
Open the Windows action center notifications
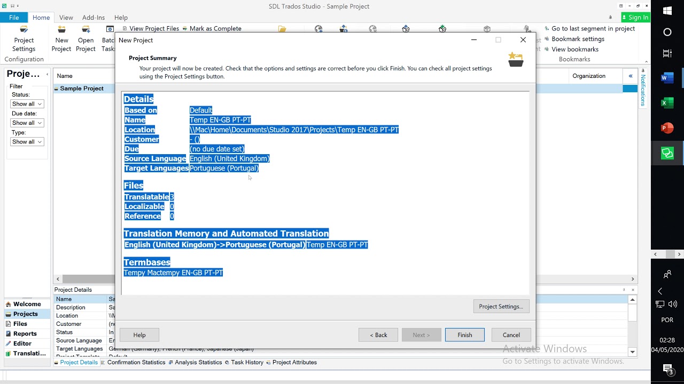668,369
